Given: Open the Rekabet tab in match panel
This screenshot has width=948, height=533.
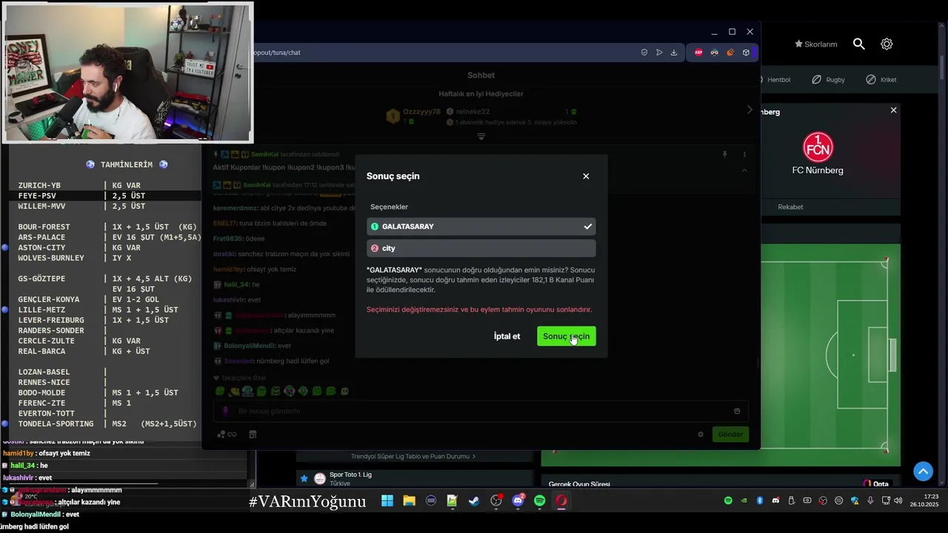Looking at the screenshot, I should (790, 207).
